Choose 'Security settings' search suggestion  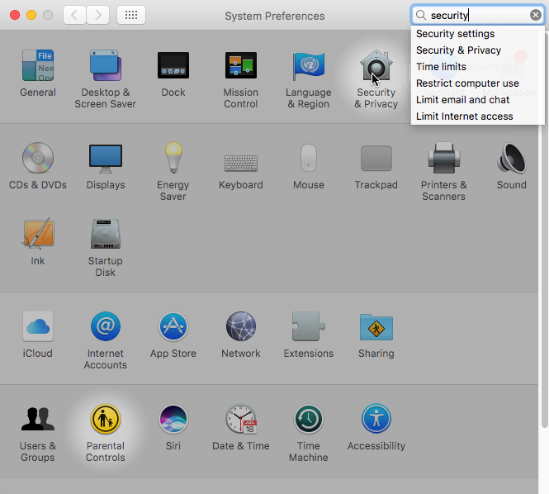477,34
